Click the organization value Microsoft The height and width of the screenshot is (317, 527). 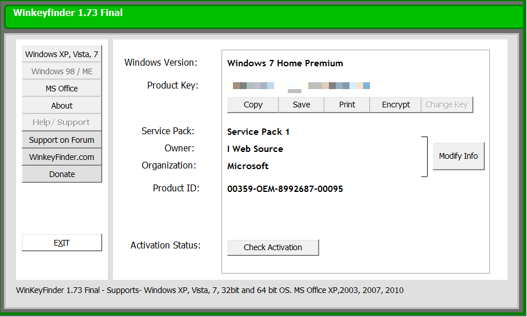click(248, 166)
